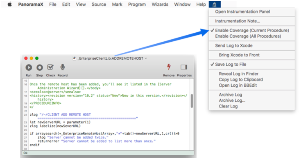Click the 'if arraysearch' code line
The height and width of the screenshot is (159, 301).
(x=104, y=134)
